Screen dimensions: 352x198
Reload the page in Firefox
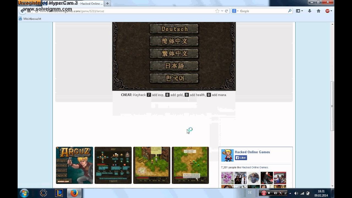point(226,11)
